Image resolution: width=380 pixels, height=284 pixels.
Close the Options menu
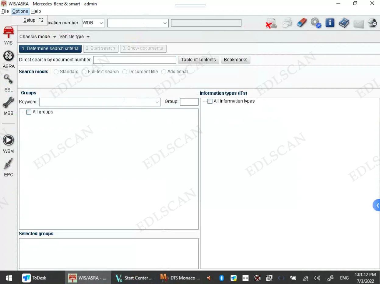click(x=20, y=11)
